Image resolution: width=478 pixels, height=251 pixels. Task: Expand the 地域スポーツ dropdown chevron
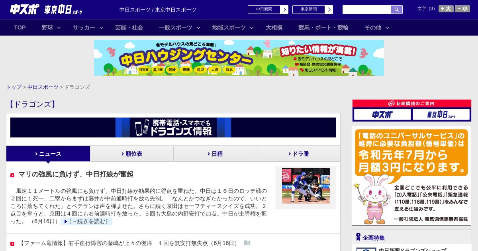pyautogui.click(x=252, y=27)
